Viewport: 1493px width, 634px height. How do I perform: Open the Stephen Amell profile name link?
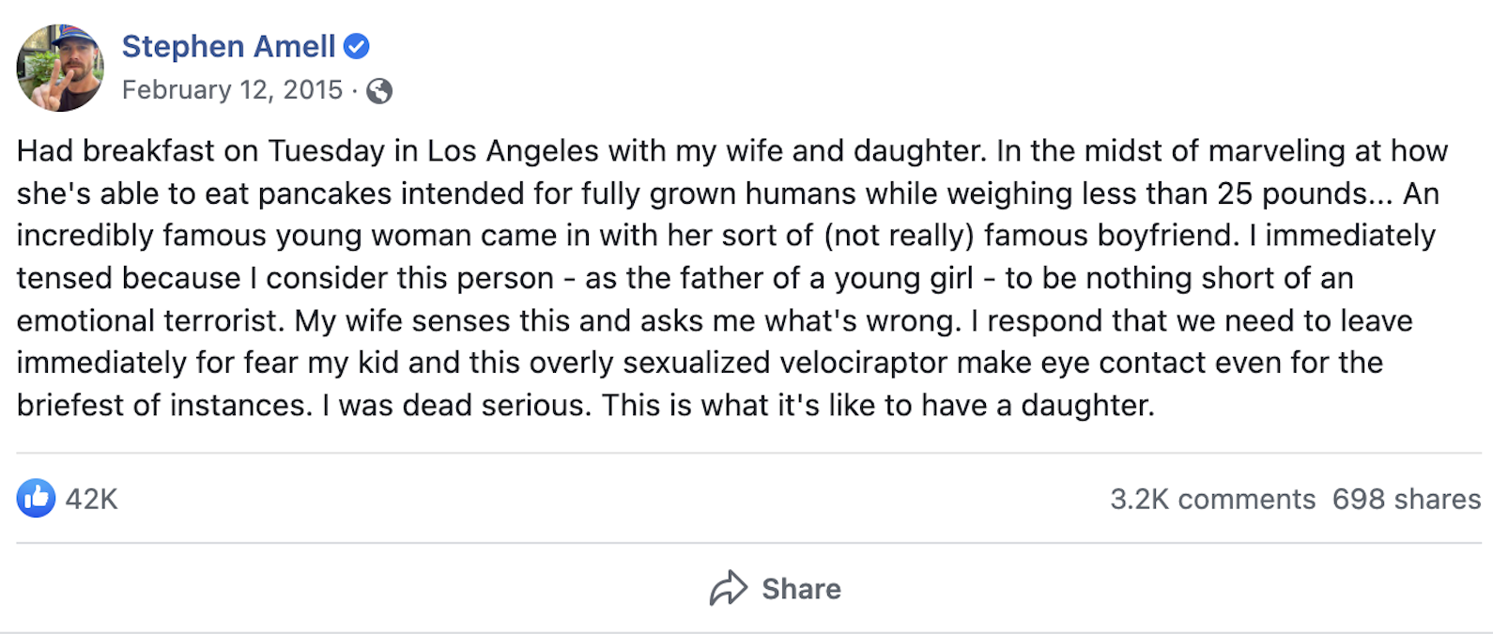coord(228,46)
